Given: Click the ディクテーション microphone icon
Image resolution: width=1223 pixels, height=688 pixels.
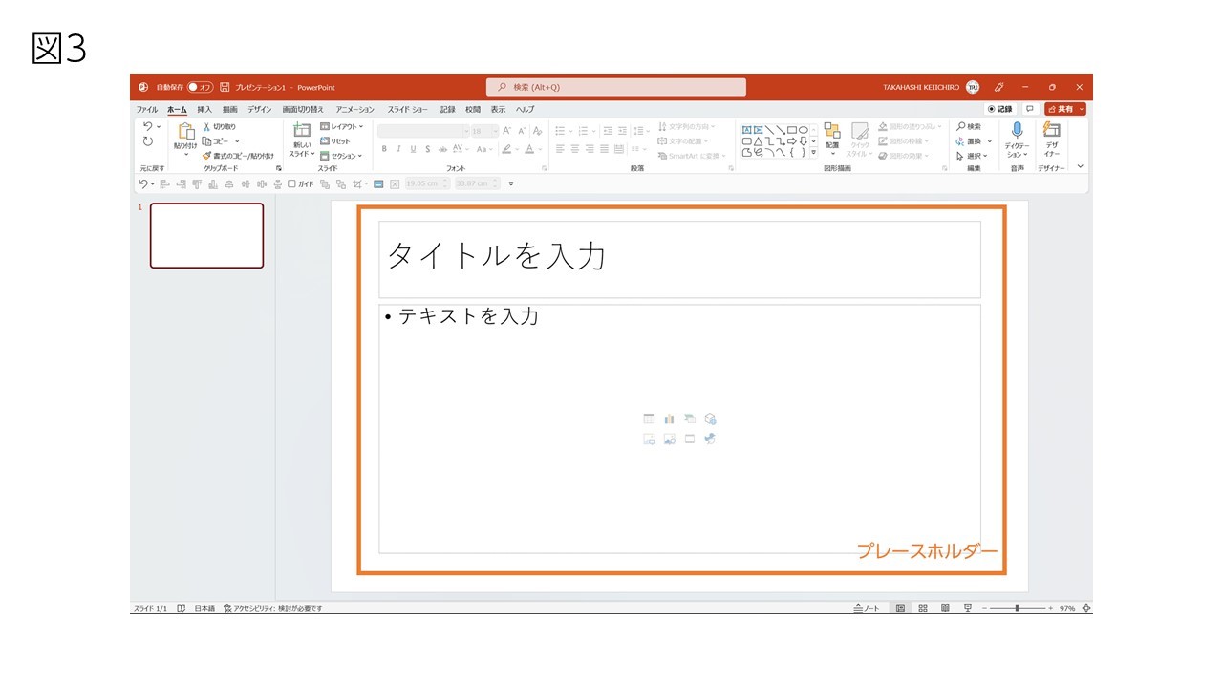Looking at the screenshot, I should 1017,130.
